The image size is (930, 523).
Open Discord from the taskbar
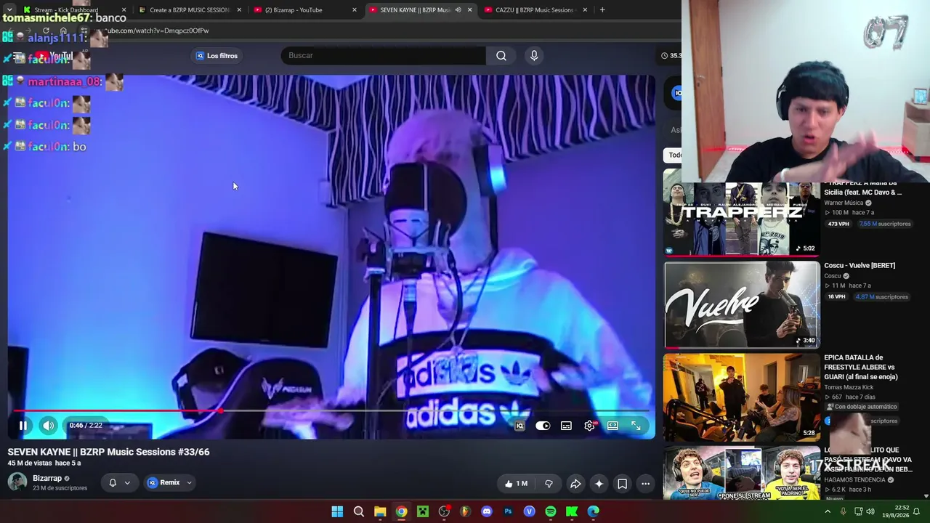pos(487,511)
